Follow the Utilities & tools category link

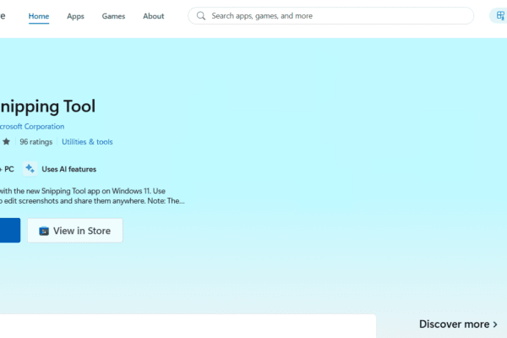click(x=87, y=142)
